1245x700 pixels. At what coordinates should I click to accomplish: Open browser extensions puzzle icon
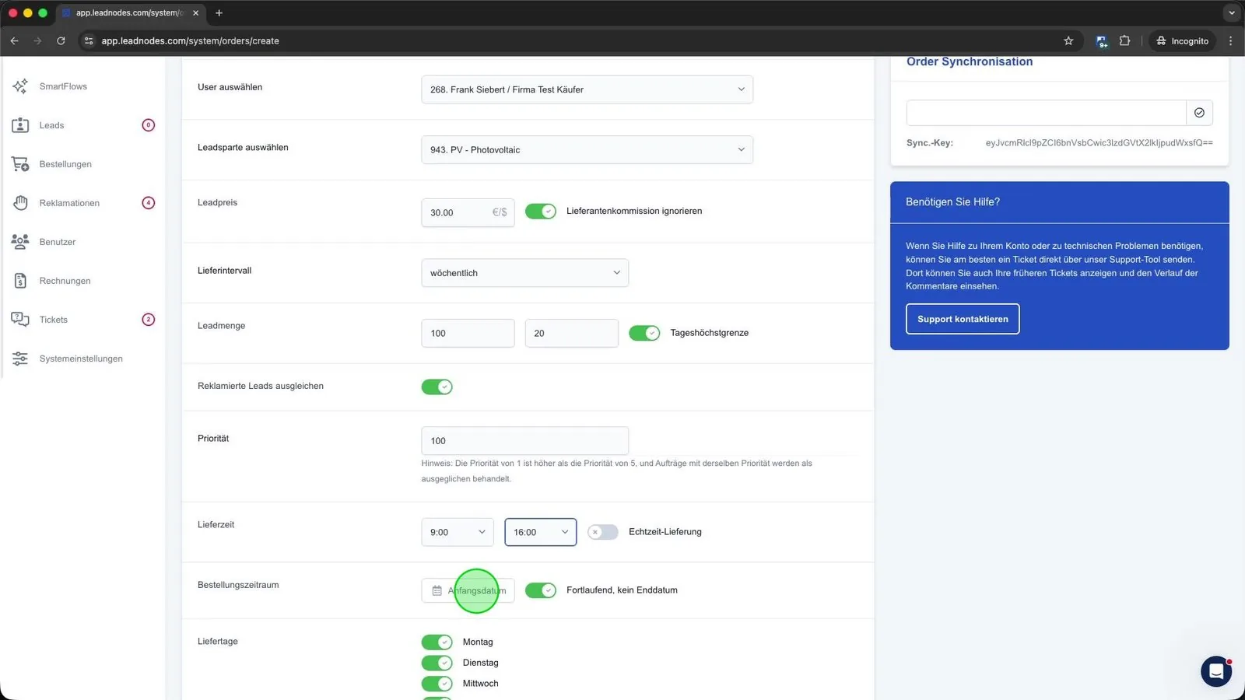1124,40
